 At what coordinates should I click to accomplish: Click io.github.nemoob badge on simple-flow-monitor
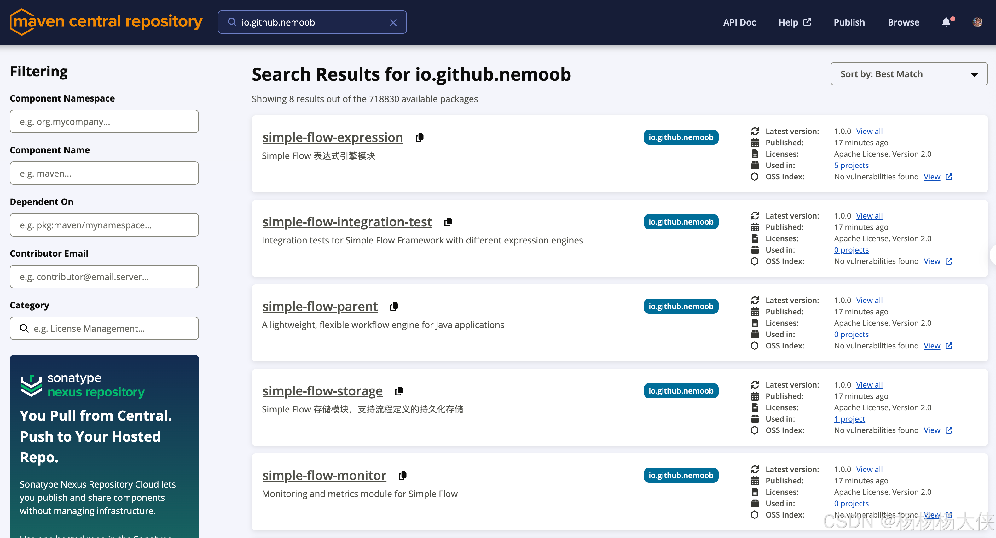point(681,475)
